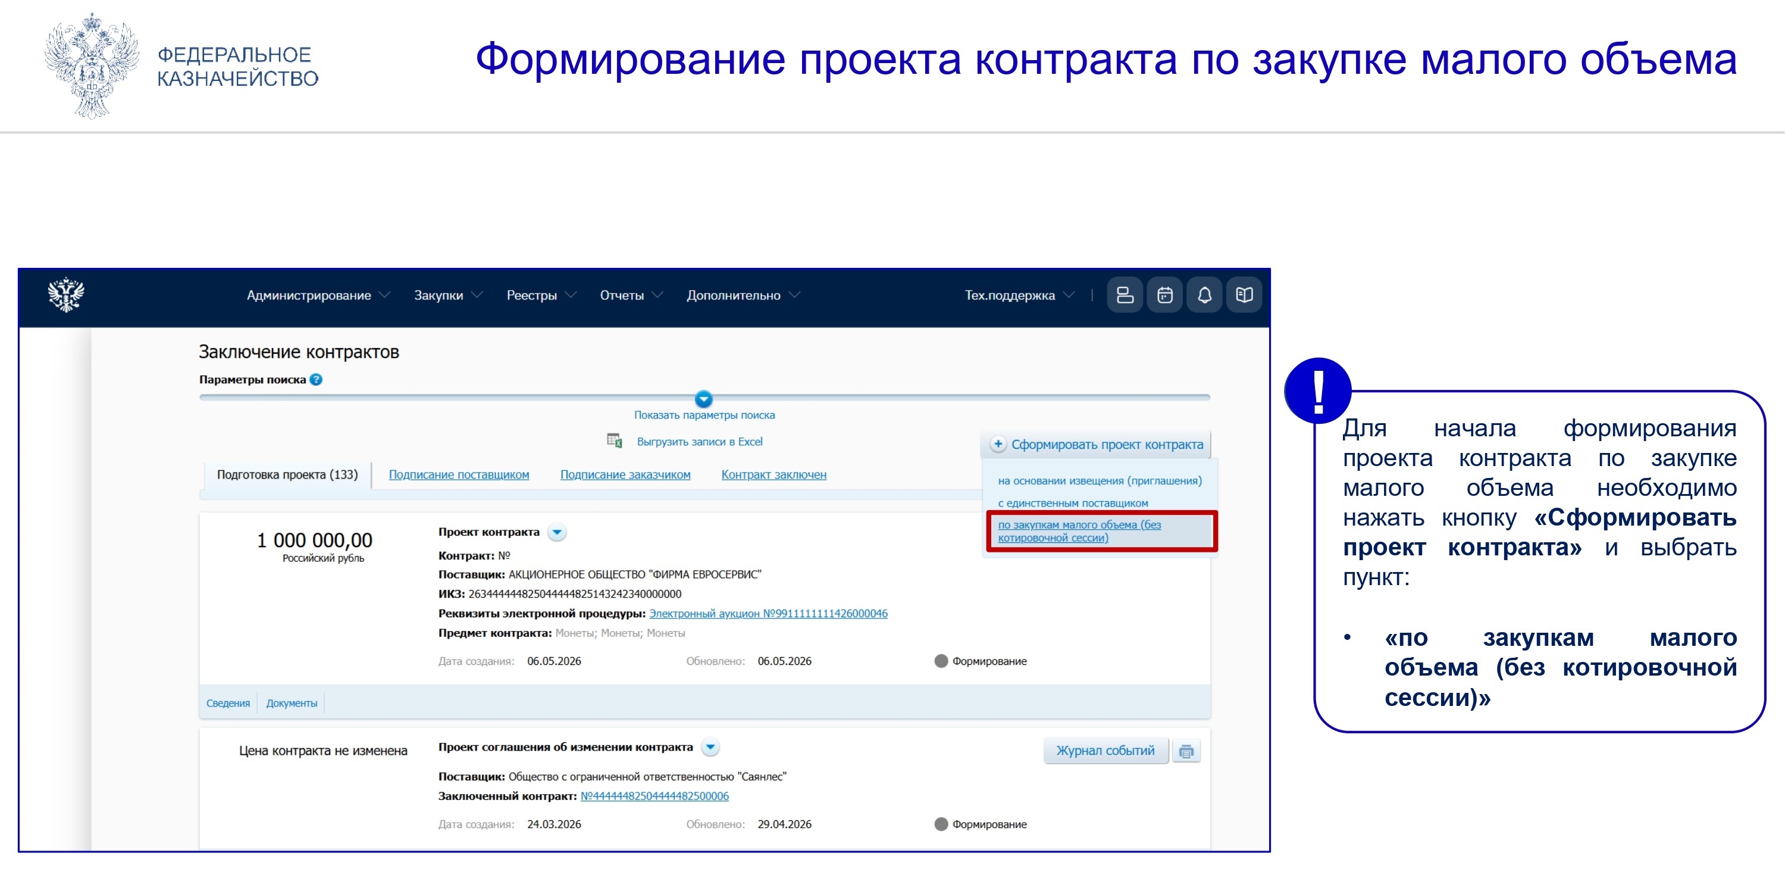Open Электронный аукцион №9911111111426000046 link
The width and height of the screenshot is (1785, 875).
coord(768,614)
